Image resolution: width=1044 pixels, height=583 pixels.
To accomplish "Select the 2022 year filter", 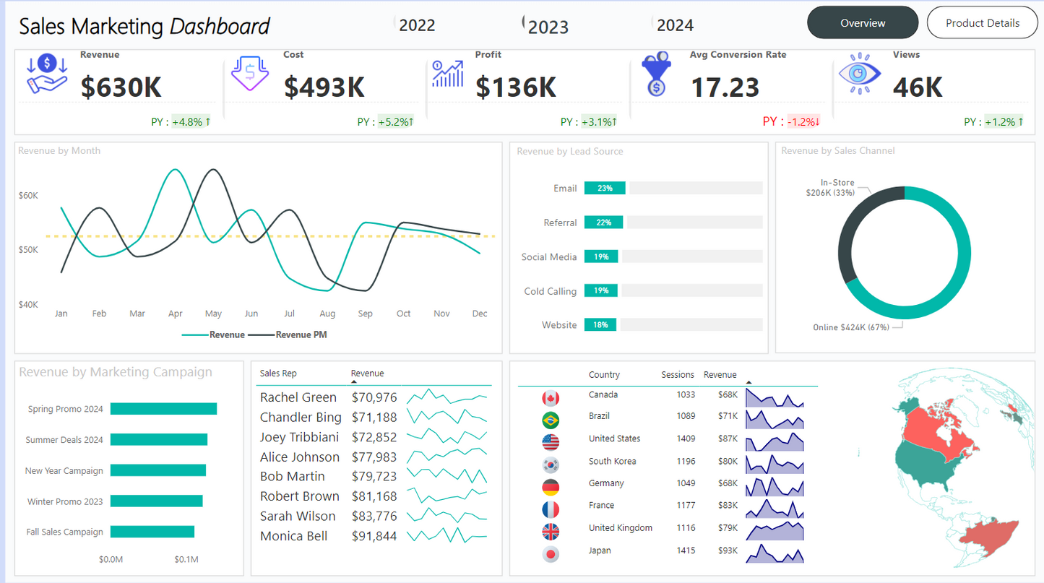I will tap(416, 25).
